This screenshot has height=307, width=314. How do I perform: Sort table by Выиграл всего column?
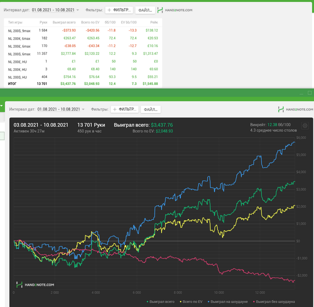[64, 22]
